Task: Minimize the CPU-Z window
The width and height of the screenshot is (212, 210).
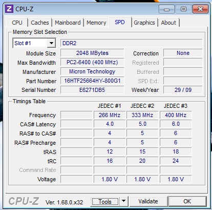Action: point(166,9)
